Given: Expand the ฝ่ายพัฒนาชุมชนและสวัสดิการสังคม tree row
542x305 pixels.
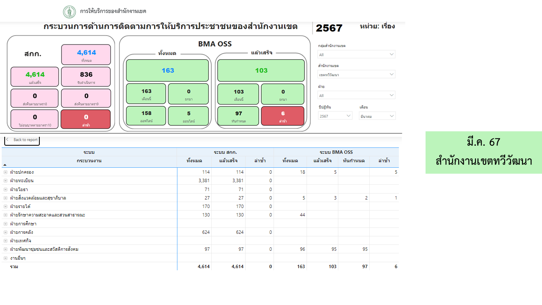Looking at the screenshot, I should (6, 249).
